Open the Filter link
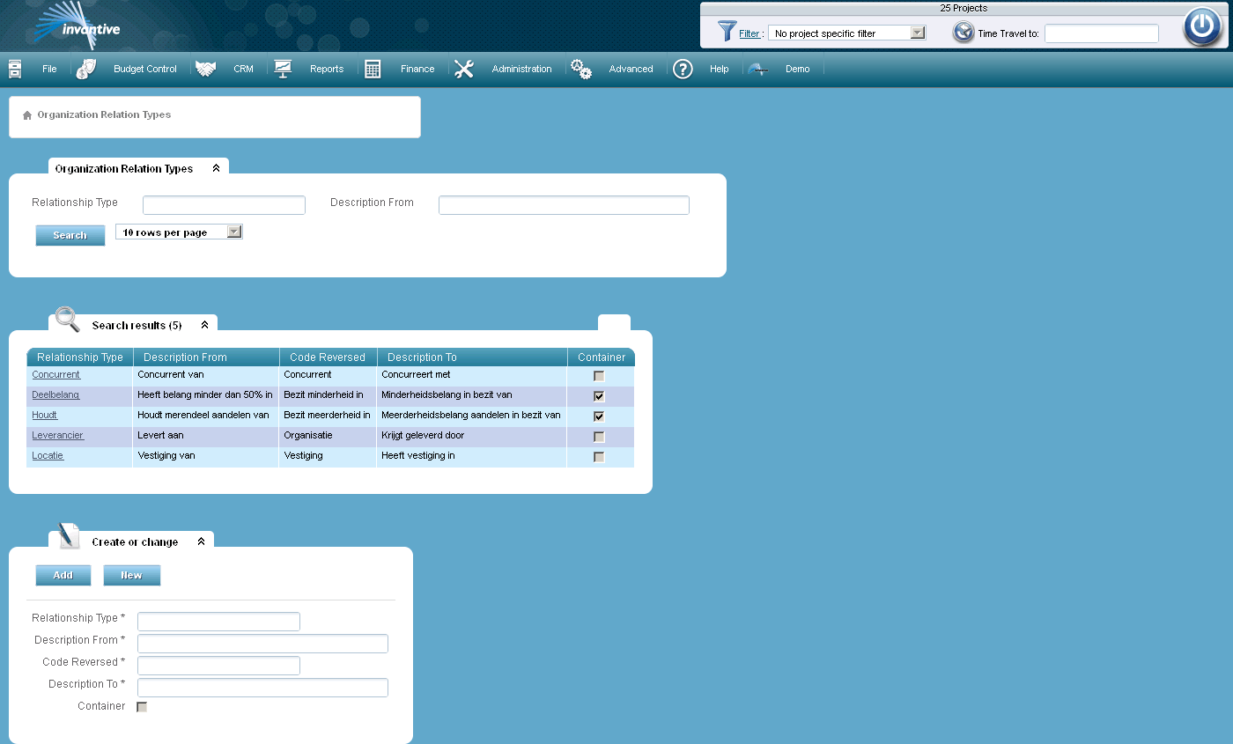Screen dimensions: 1233x744 749,33
